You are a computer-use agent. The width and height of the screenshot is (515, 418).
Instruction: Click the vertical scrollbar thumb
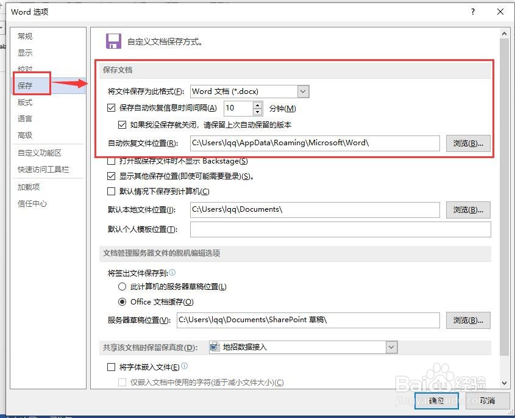click(504, 196)
